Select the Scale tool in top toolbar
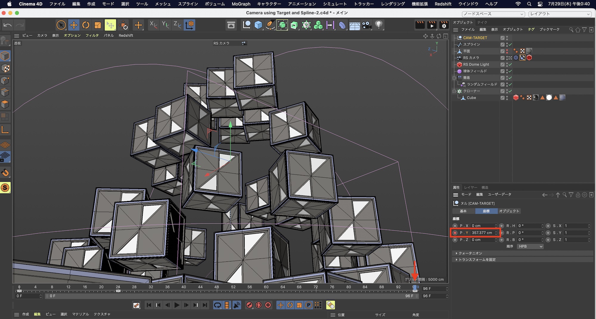 pos(98,25)
